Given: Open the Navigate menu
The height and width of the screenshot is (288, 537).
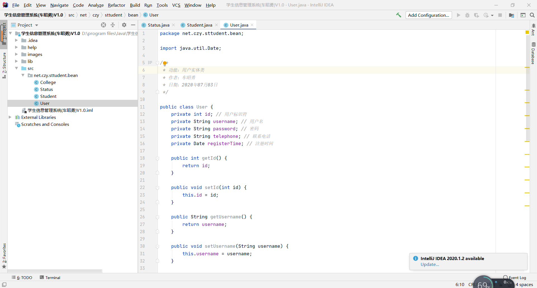Looking at the screenshot, I should [x=59, y=5].
